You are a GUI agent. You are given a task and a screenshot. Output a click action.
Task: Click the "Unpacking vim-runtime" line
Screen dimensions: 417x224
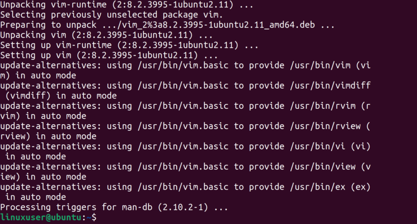pos(126,5)
